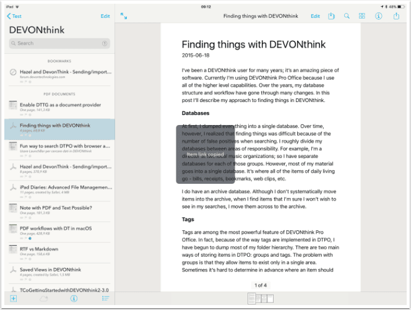Tap the cloud sync icon
The image size is (411, 310).
[44, 299]
